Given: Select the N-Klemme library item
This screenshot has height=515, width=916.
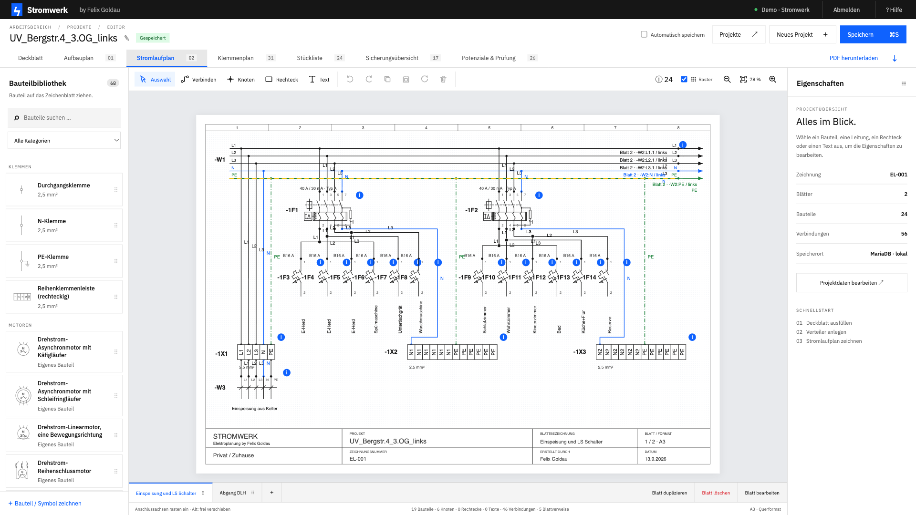Looking at the screenshot, I should click(64, 226).
